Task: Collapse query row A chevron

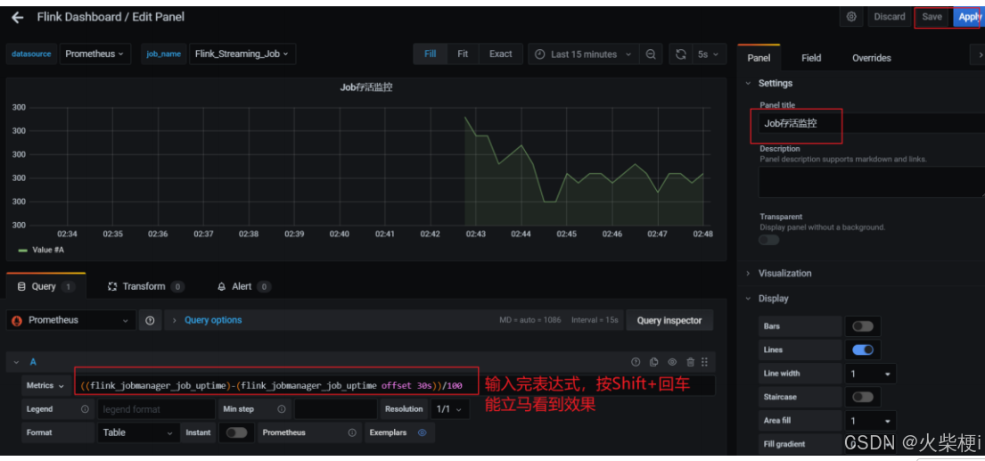Action: (x=16, y=362)
